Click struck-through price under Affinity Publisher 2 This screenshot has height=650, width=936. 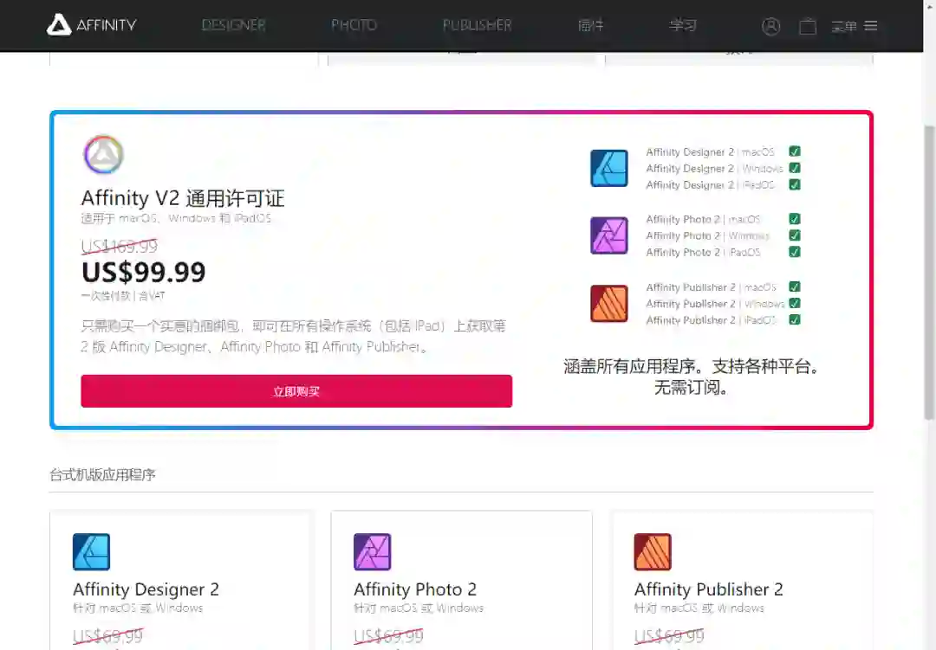[x=669, y=636]
